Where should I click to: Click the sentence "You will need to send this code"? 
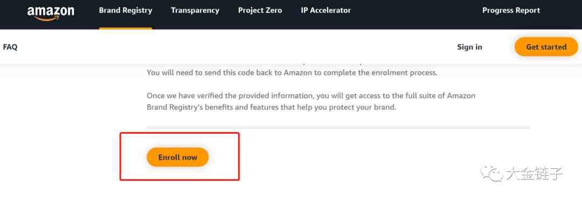point(292,73)
